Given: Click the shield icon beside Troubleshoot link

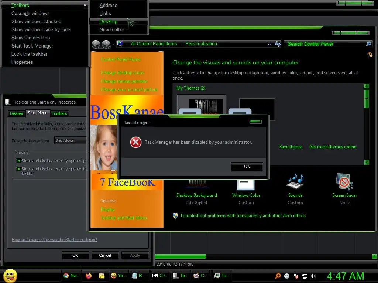Looking at the screenshot, I should [175, 215].
